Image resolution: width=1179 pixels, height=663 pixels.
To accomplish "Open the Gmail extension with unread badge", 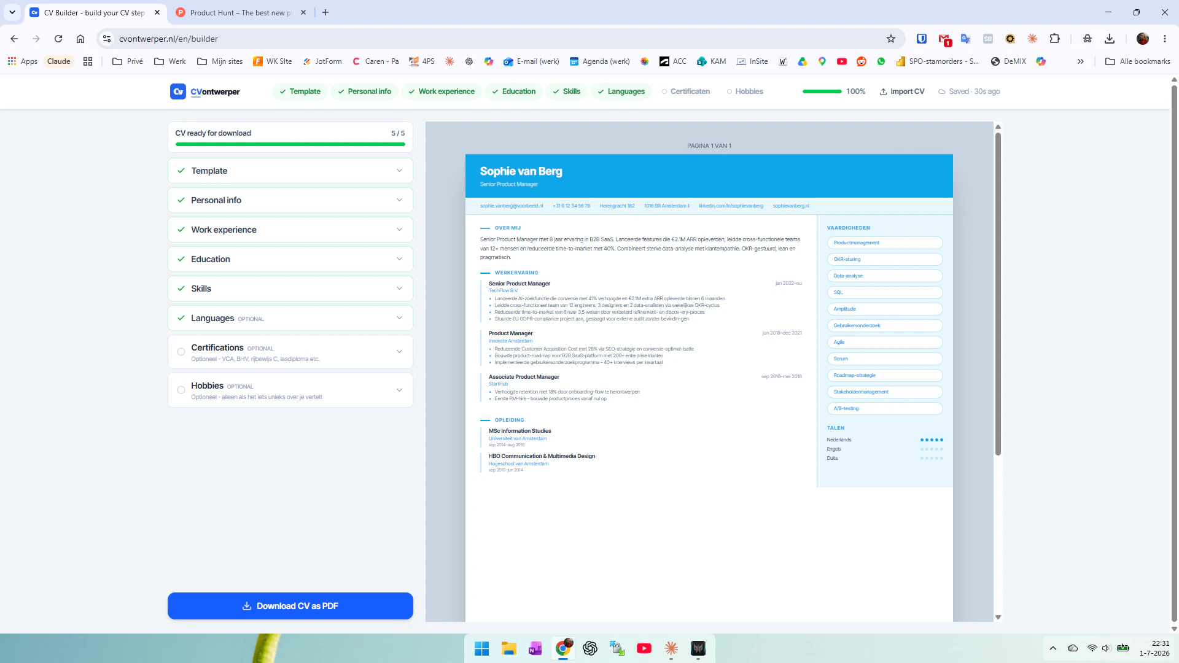I will [944, 39].
